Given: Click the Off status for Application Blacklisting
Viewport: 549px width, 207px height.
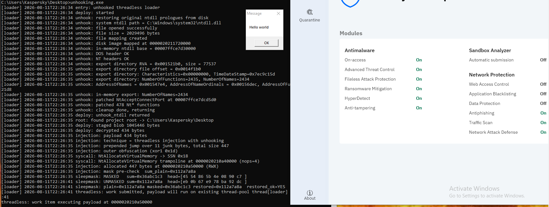Looking at the screenshot, I should [543, 94].
